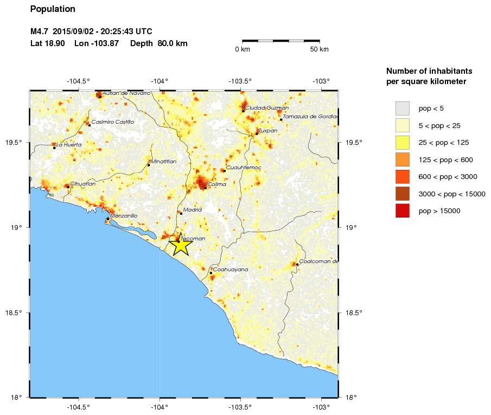Click the 'pop > 15000' legend label
This screenshot has height=415, width=491.
click(439, 211)
